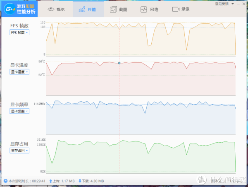Minimize the performance analysis window
248x187 pixels.
coord(238,4)
